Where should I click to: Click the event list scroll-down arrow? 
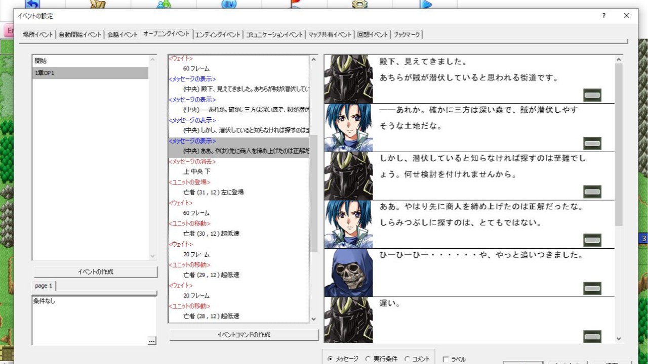[x=153, y=256]
